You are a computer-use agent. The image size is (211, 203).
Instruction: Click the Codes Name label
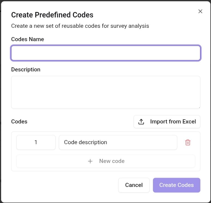pyautogui.click(x=28, y=39)
